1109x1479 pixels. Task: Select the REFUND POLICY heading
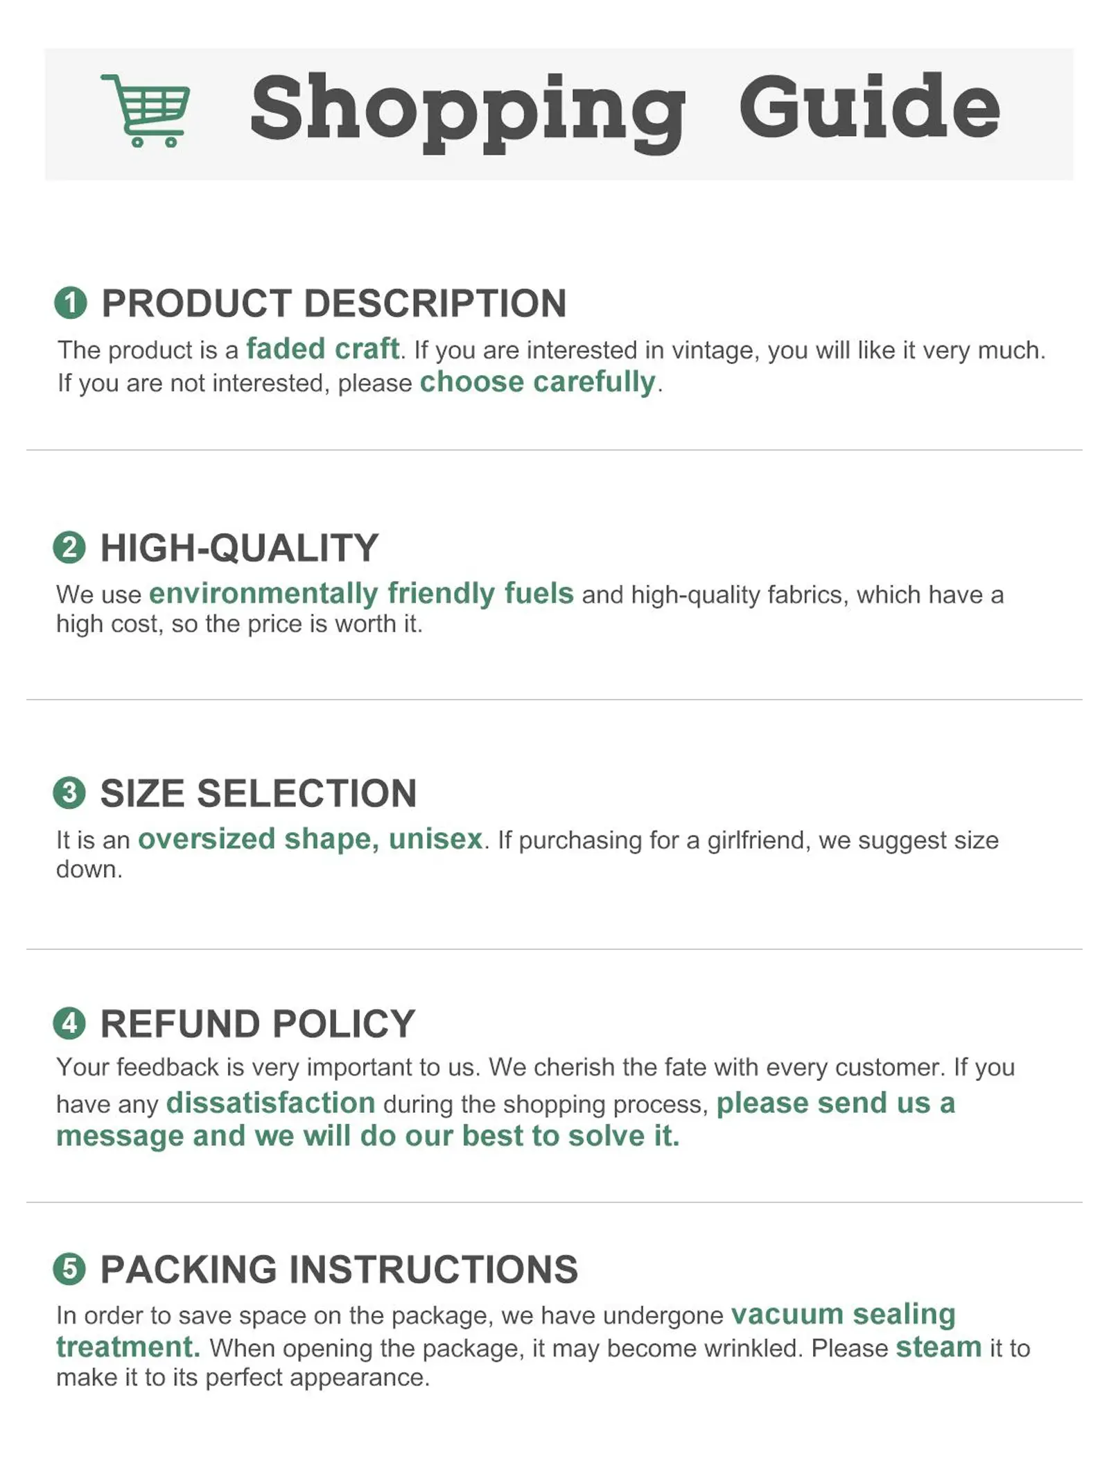point(258,1024)
